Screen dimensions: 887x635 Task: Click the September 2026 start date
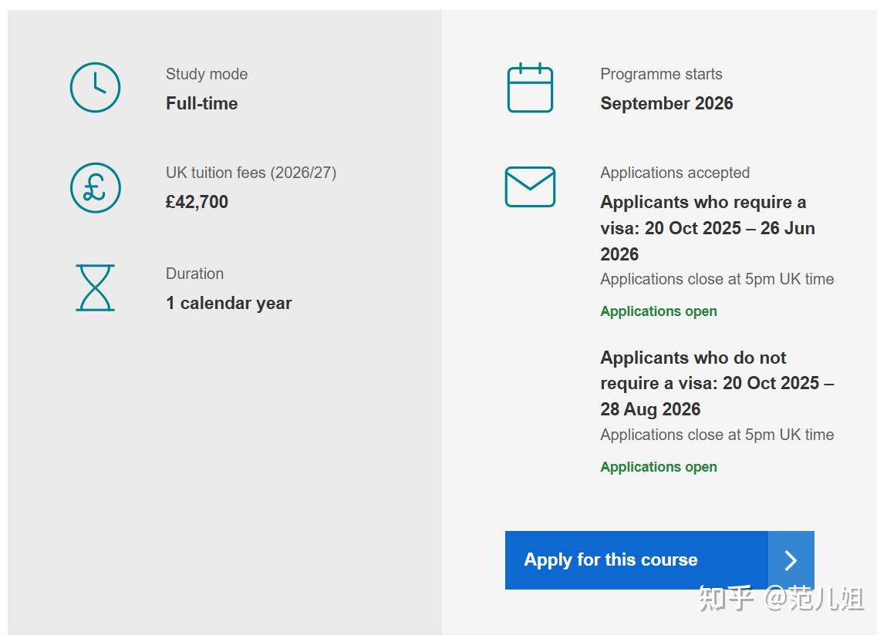666,103
